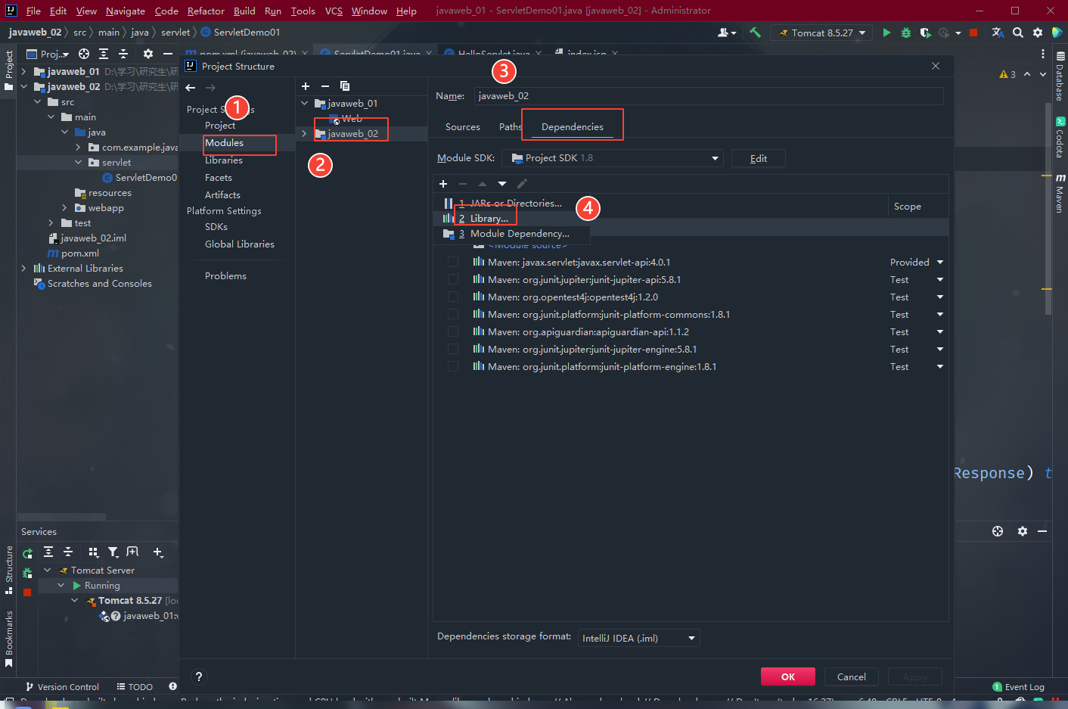Click the OK button

[x=788, y=676]
